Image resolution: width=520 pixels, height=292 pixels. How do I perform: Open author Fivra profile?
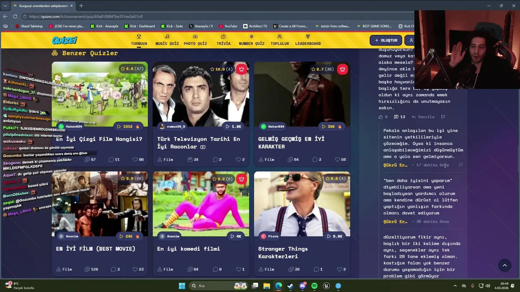coord(270,236)
